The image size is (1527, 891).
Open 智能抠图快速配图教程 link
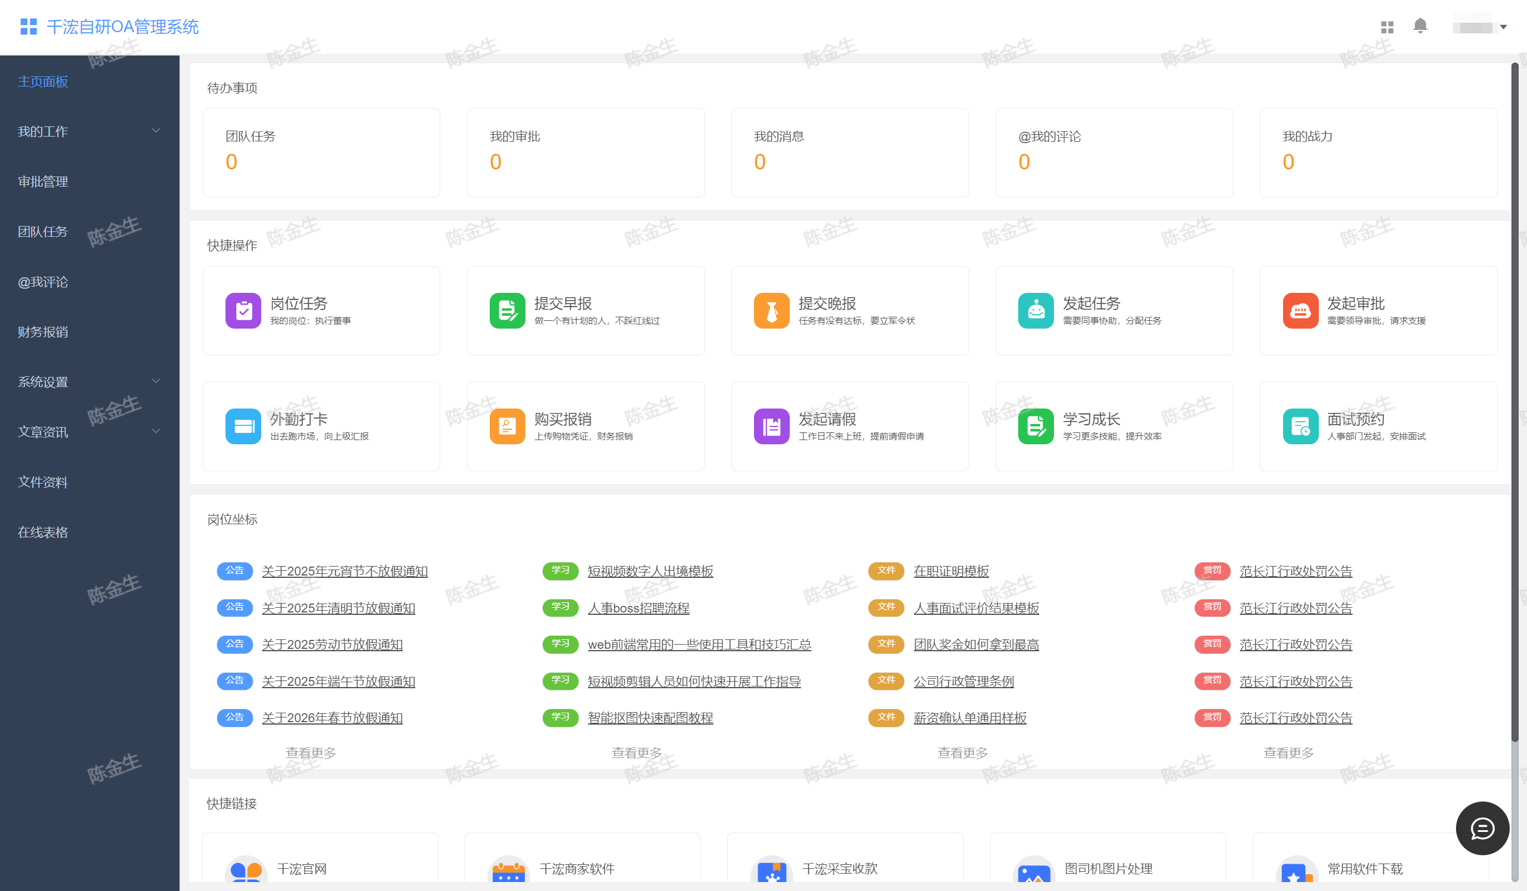(x=650, y=718)
